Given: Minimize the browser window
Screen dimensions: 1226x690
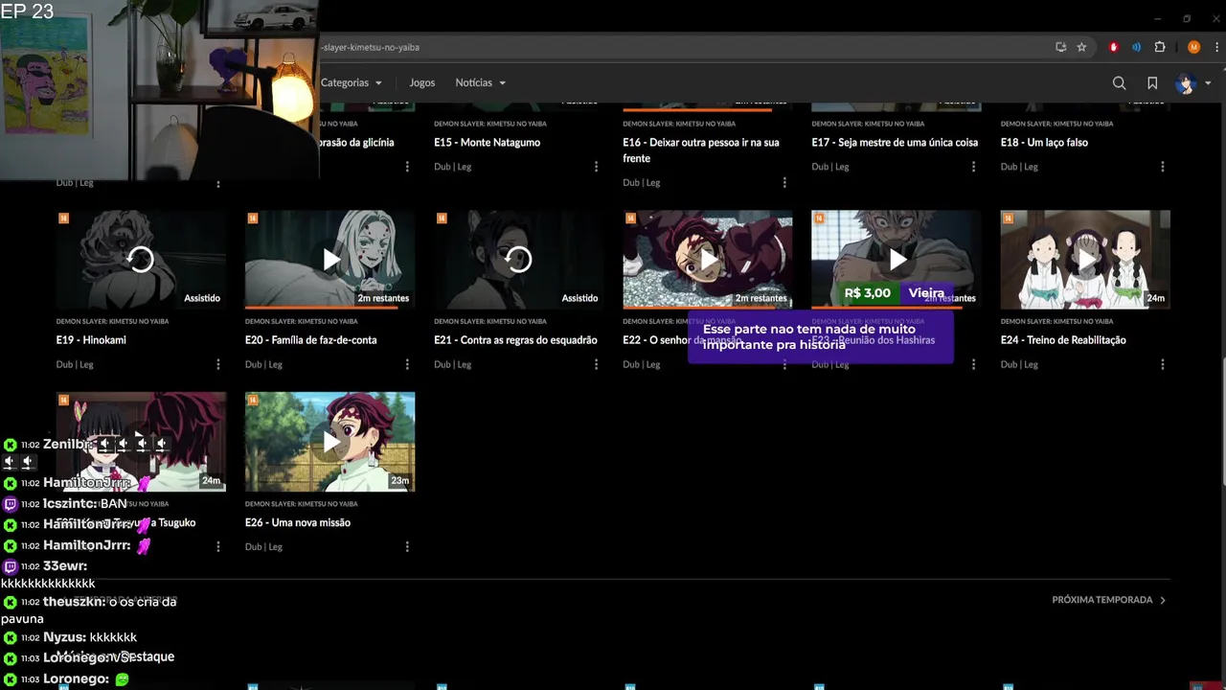Looking at the screenshot, I should click(1157, 18).
